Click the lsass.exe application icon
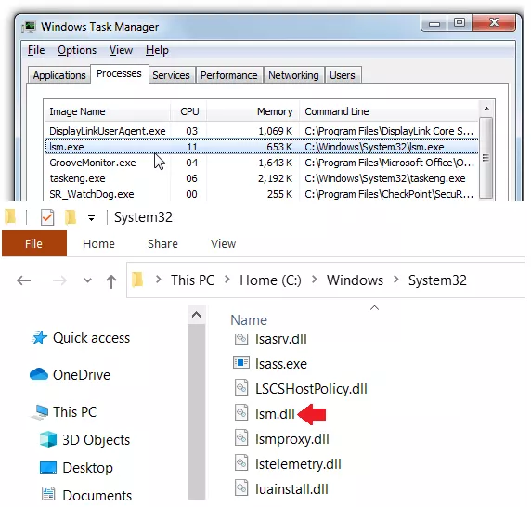The height and width of the screenshot is (507, 531). (x=241, y=363)
